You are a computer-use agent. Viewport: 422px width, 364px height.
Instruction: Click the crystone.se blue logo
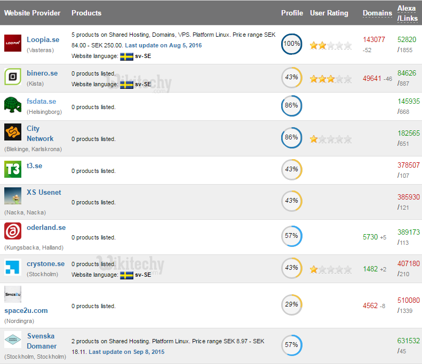(13, 267)
